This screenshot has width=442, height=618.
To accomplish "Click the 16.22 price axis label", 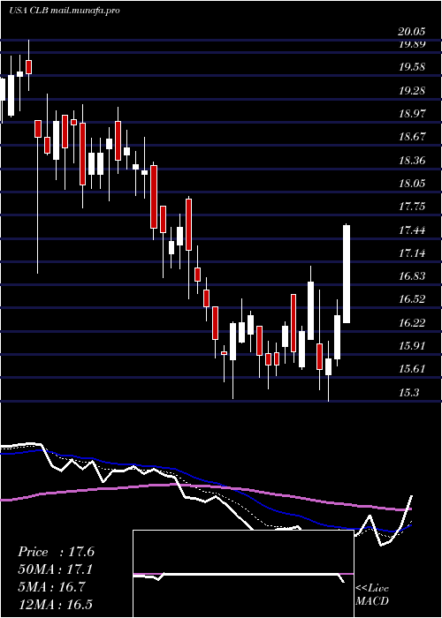I will [412, 323].
